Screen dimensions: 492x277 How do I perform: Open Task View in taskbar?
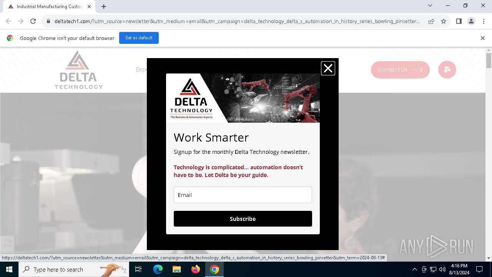[139, 269]
